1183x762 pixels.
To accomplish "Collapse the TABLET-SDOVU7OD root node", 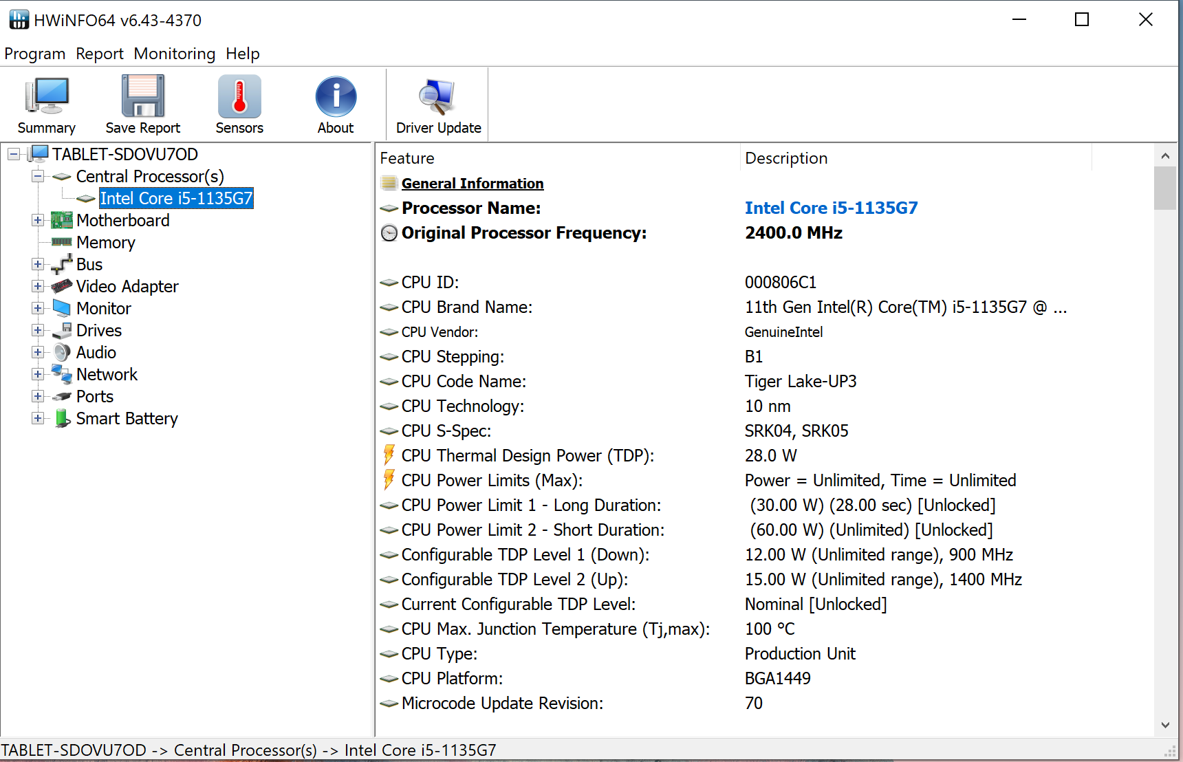I will pos(14,154).
